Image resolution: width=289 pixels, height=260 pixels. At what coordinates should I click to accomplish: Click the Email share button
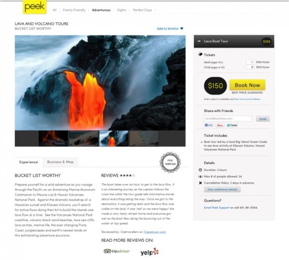263,119
